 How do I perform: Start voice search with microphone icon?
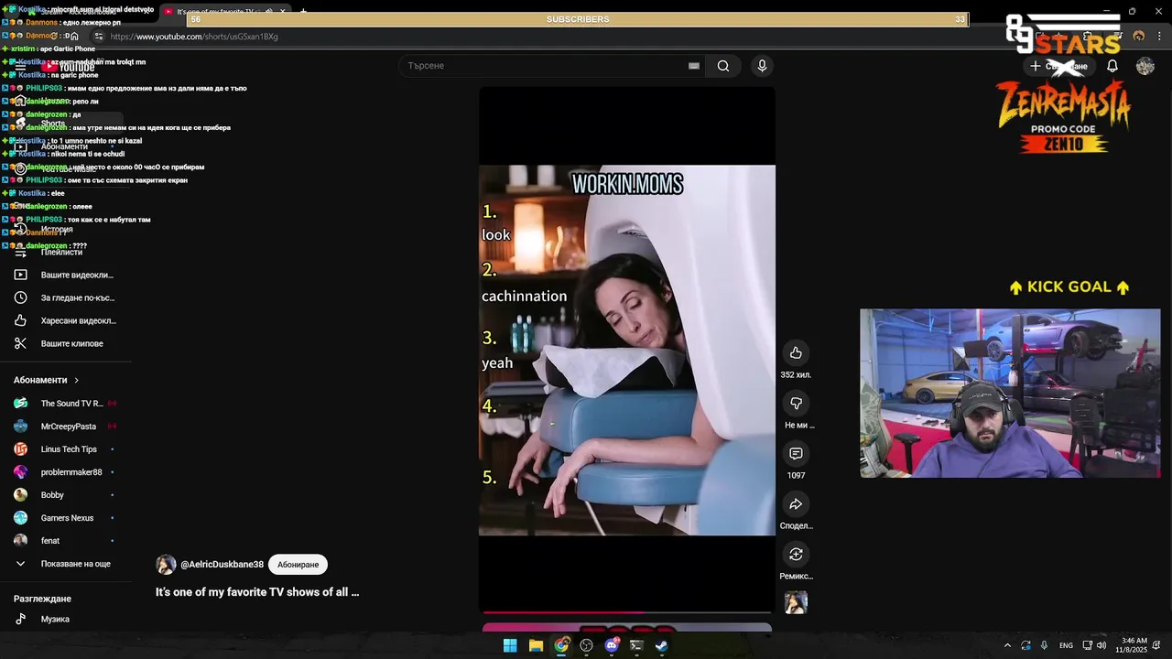click(762, 66)
